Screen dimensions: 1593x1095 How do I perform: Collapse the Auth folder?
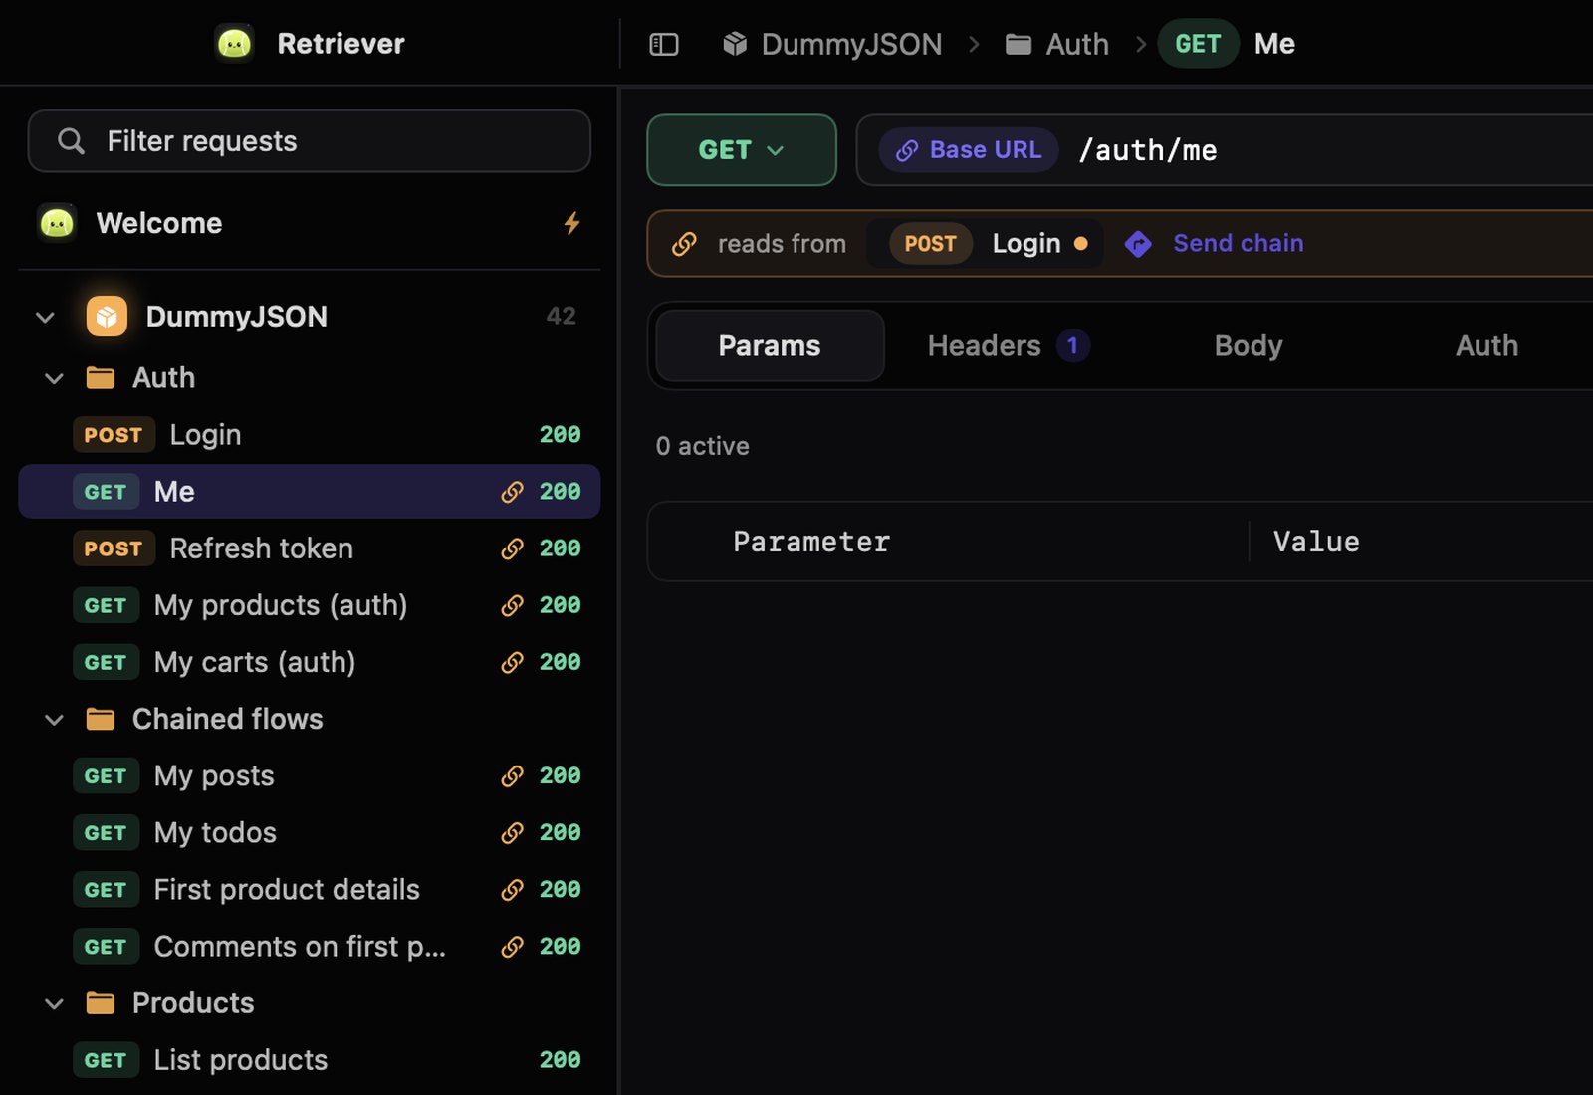55,378
